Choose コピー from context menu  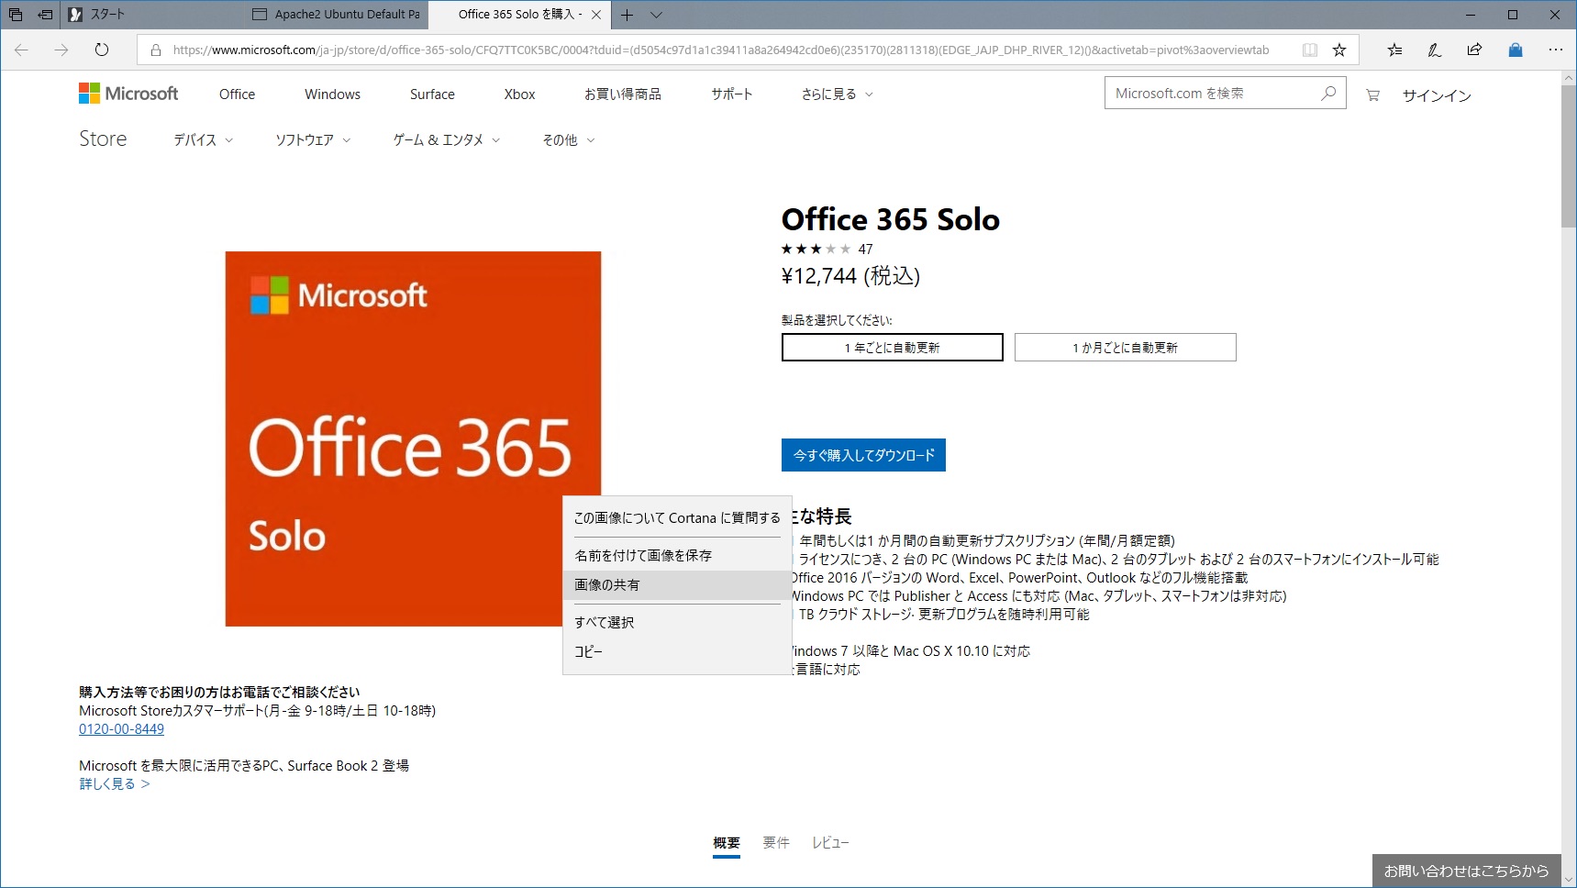(x=677, y=652)
